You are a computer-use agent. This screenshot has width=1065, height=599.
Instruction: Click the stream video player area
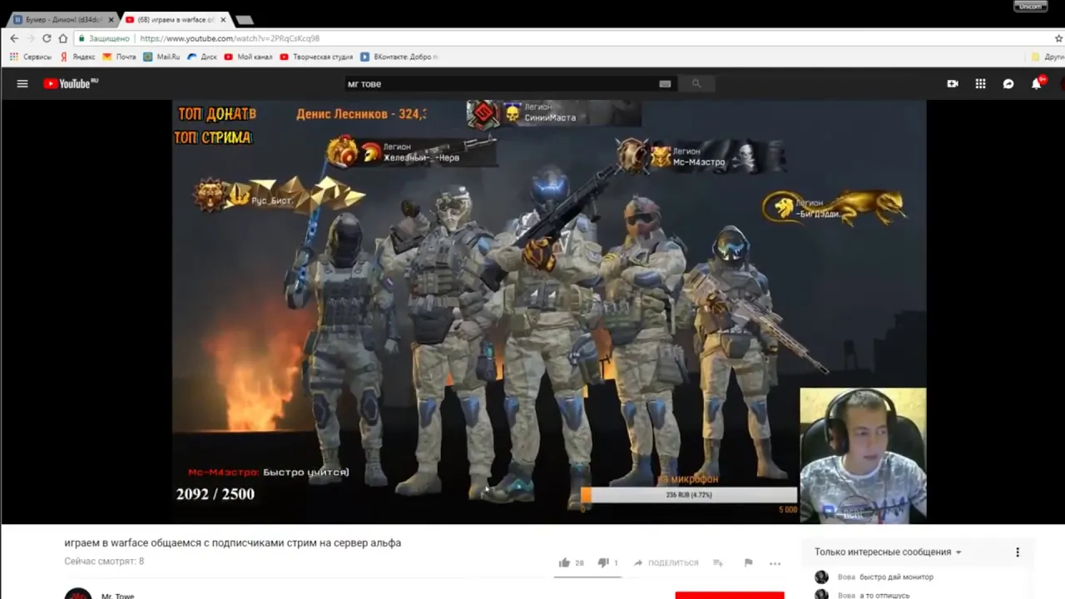549,312
